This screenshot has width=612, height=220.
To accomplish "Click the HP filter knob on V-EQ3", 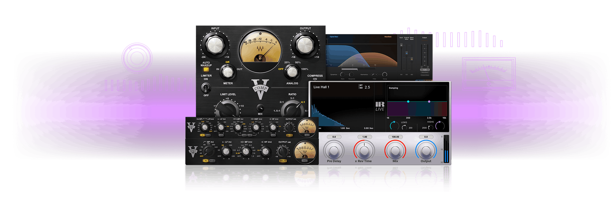I will (209, 151).
